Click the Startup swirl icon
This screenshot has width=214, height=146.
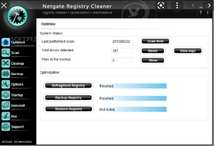coord(6,95)
